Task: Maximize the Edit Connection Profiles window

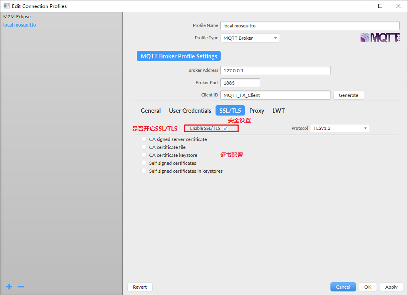Action: pos(380,6)
